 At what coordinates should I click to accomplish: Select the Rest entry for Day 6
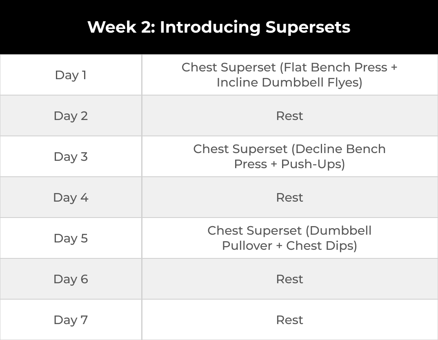pos(289,279)
